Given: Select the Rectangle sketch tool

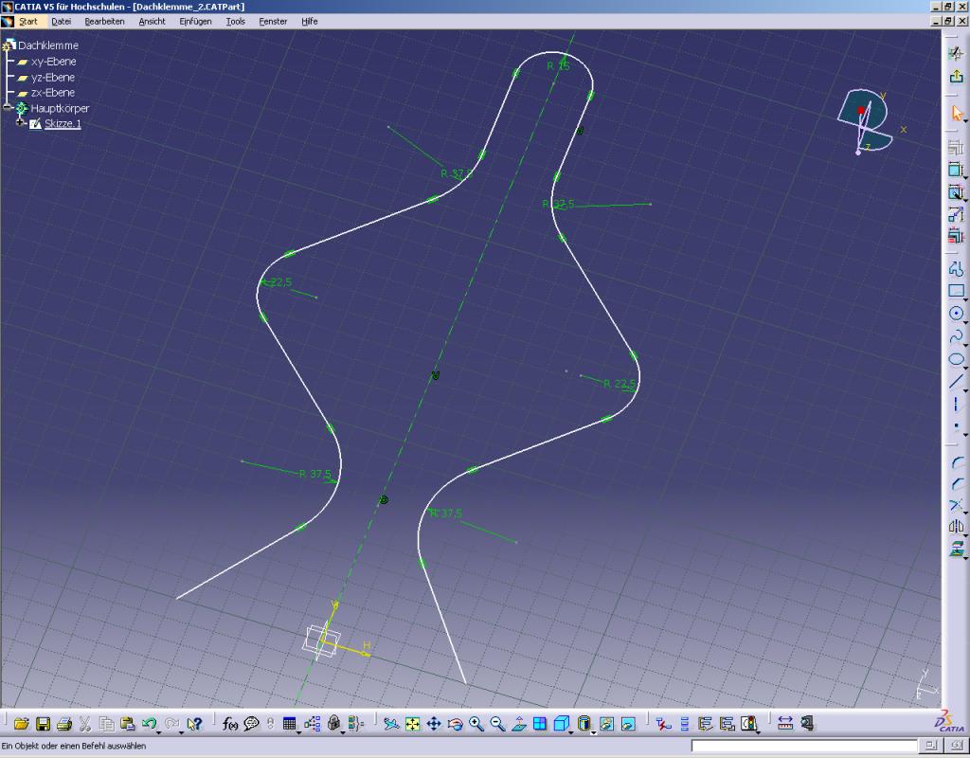Looking at the screenshot, I should pyautogui.click(x=956, y=291).
